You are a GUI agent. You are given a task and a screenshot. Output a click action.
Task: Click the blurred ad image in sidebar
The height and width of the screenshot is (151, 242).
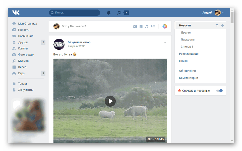coord(29,115)
